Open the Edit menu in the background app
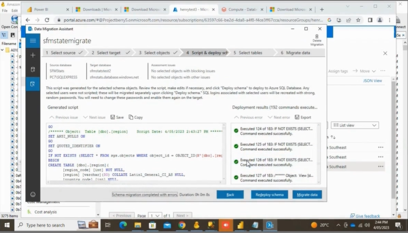 pos(15,11)
